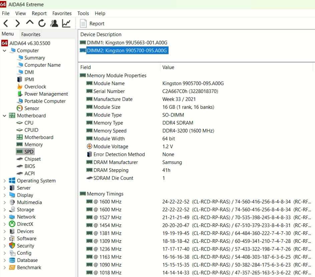Click the Module Voltage lightning icon

[x=90, y=146]
